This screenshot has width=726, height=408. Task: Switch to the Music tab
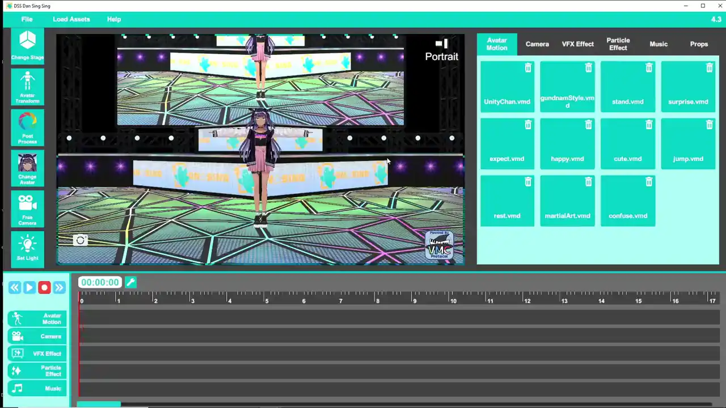[659, 44]
